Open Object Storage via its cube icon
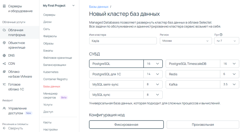 pyautogui.click(x=4, y=43)
